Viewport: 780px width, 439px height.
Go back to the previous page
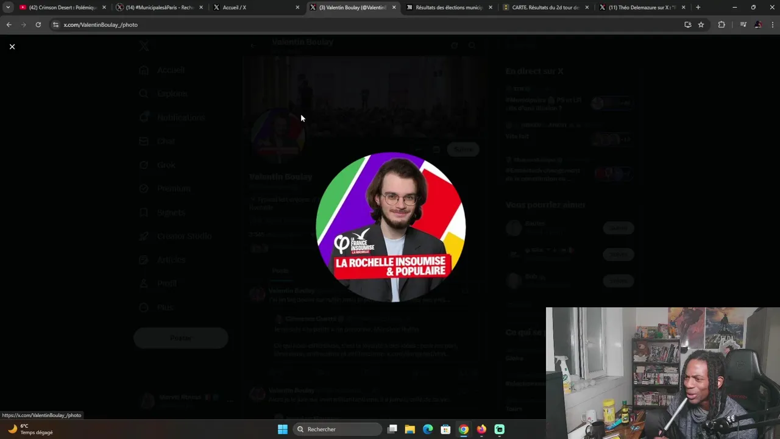tap(9, 24)
